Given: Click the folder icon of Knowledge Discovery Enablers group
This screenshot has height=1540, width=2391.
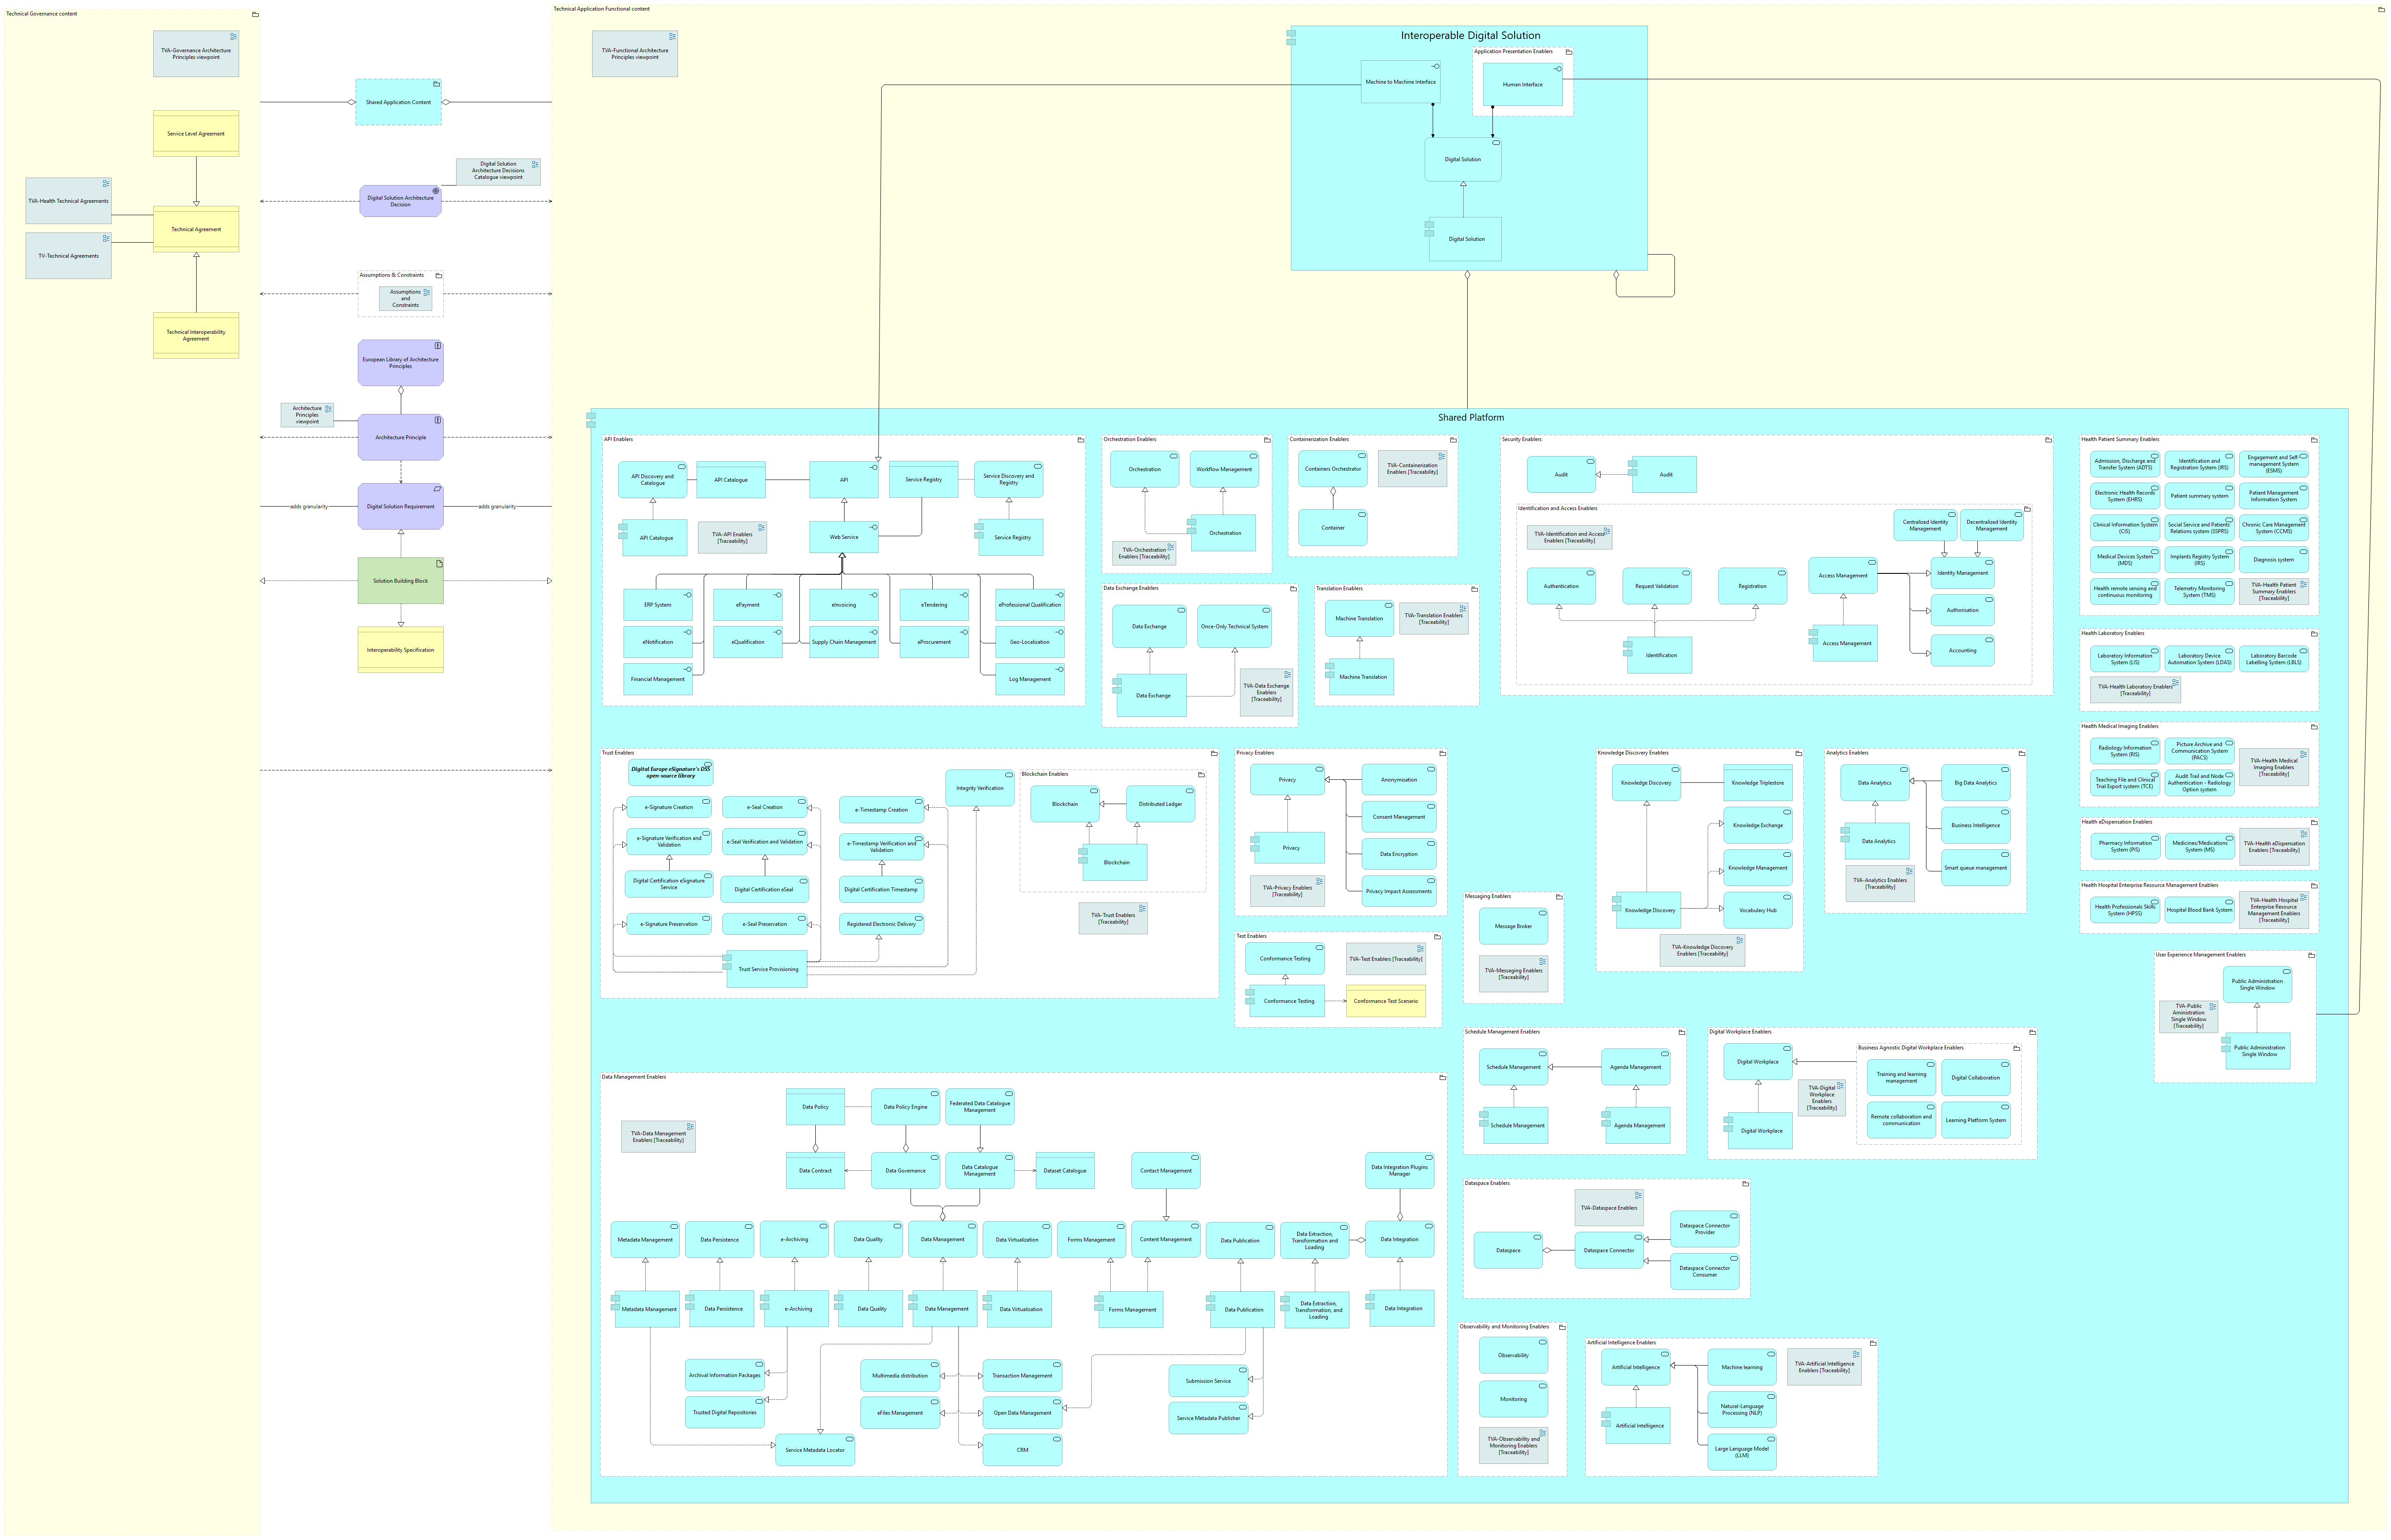Looking at the screenshot, I should [x=1798, y=753].
